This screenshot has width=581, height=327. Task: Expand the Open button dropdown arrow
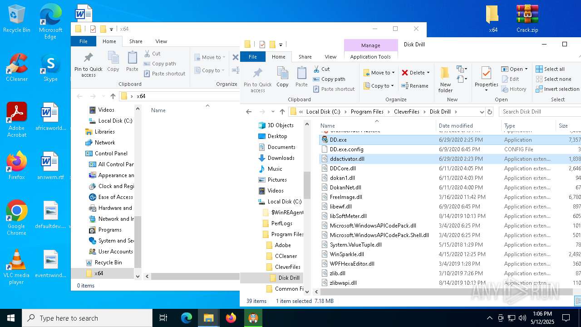pyautogui.click(x=526, y=69)
